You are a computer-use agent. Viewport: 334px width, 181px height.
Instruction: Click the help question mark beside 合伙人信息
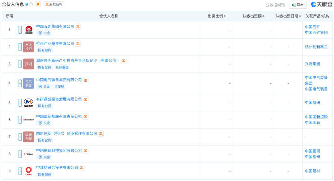point(31,4)
